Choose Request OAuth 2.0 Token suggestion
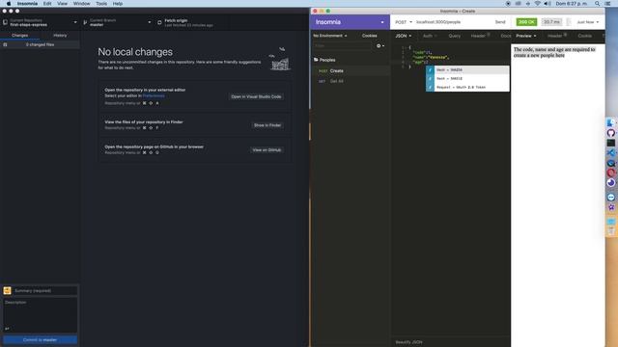Screen dimensions: 618x347 point(467,88)
